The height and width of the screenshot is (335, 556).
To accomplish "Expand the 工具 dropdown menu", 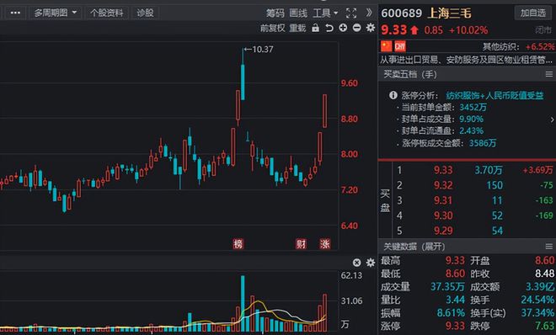I will coord(325,13).
